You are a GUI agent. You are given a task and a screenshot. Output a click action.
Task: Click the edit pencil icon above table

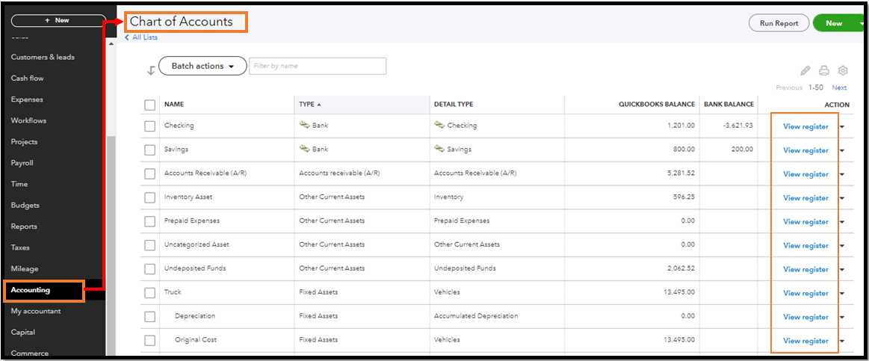(x=805, y=70)
